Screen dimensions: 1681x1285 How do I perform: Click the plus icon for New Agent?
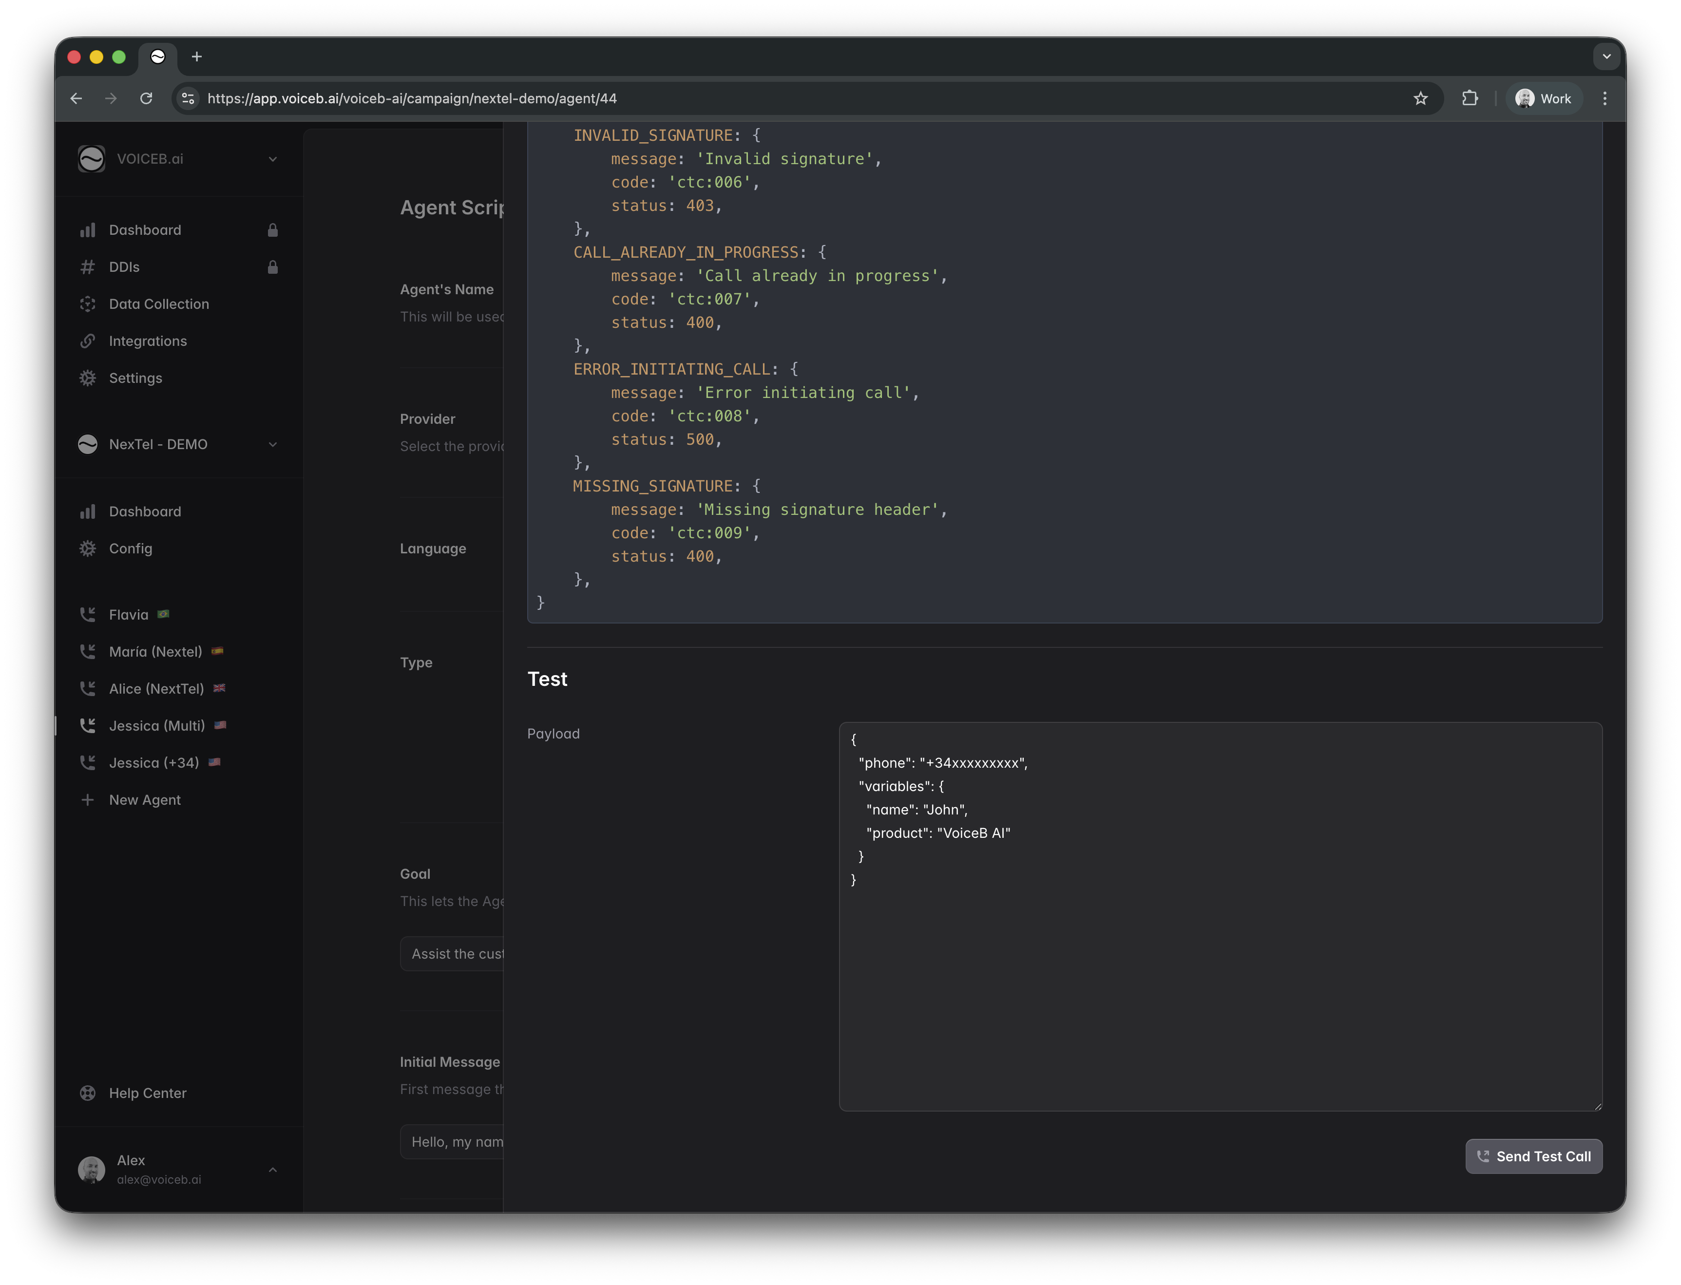pos(88,800)
